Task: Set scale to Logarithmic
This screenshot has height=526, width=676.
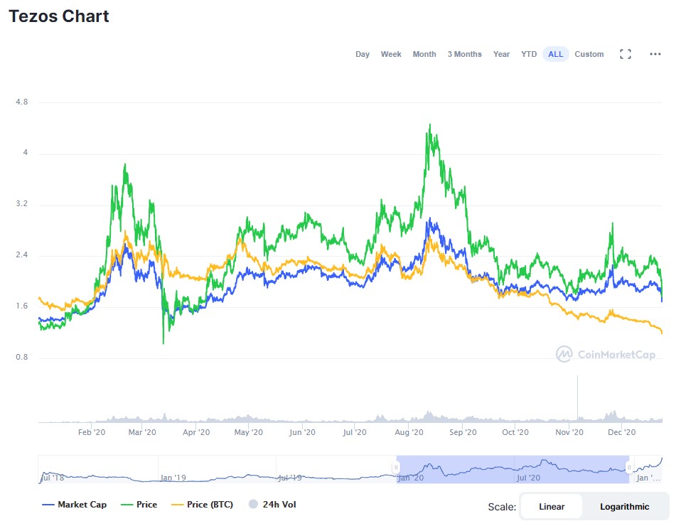Action: tap(624, 507)
